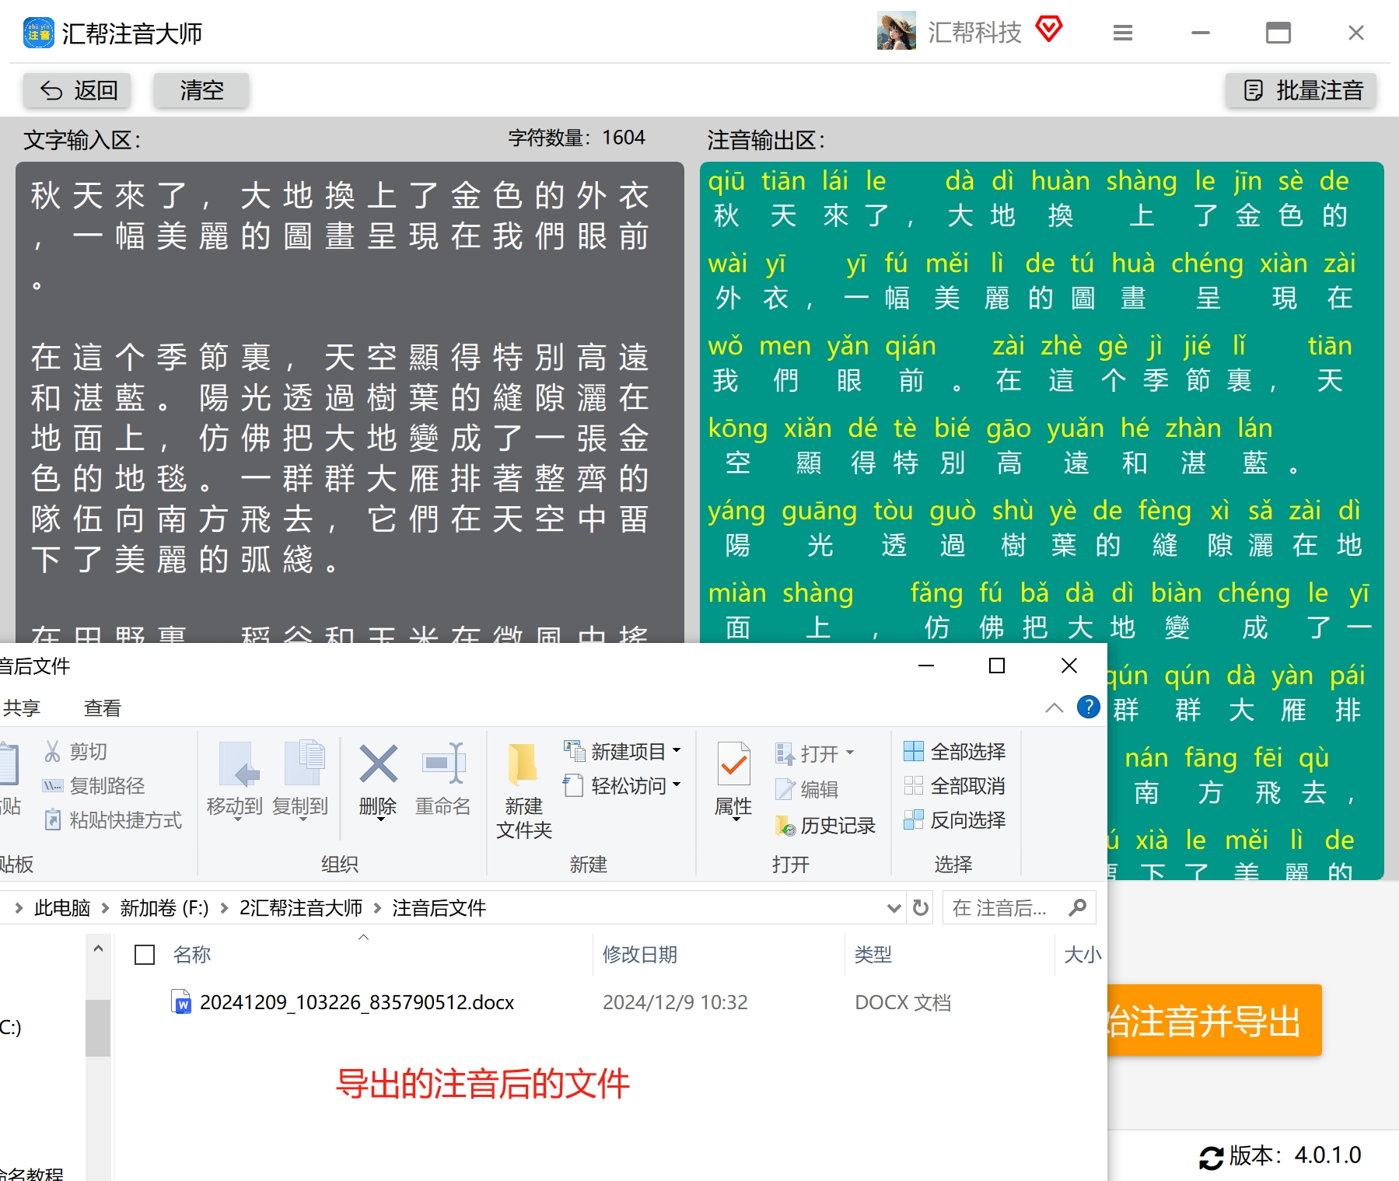Click the red VIP diamond icon

pyautogui.click(x=1049, y=30)
